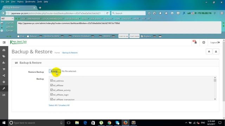This screenshot has height=126, width=225.
Task: Show hidden system tray icons chevron
Action: coord(186,123)
